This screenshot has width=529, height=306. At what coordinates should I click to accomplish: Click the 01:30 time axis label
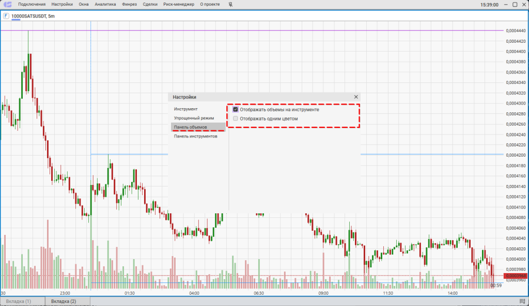tap(130, 293)
